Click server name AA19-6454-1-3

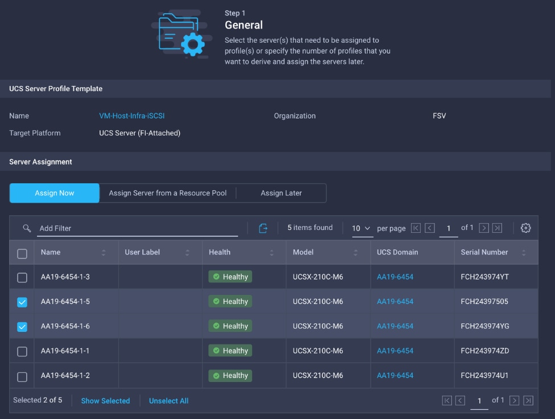(x=65, y=277)
